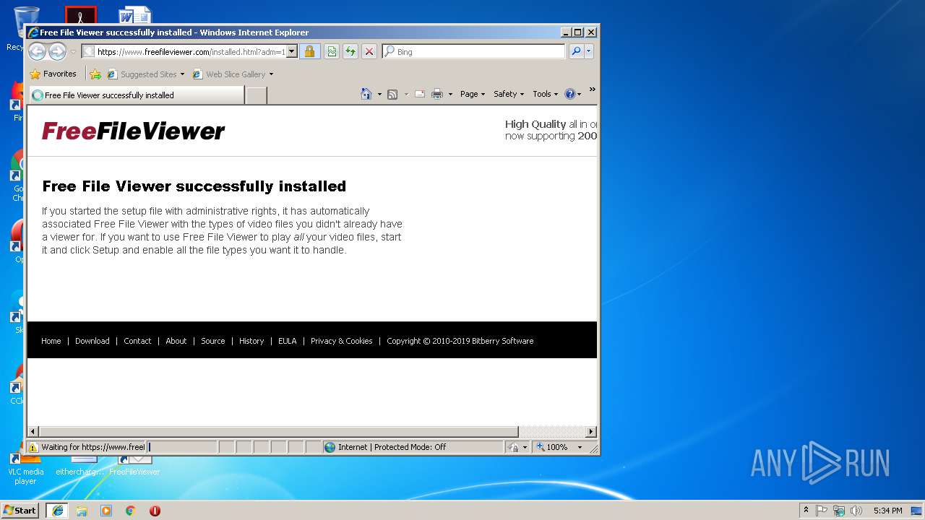925x520 pixels.
Task: Open Favorites star button
Action: click(x=53, y=74)
